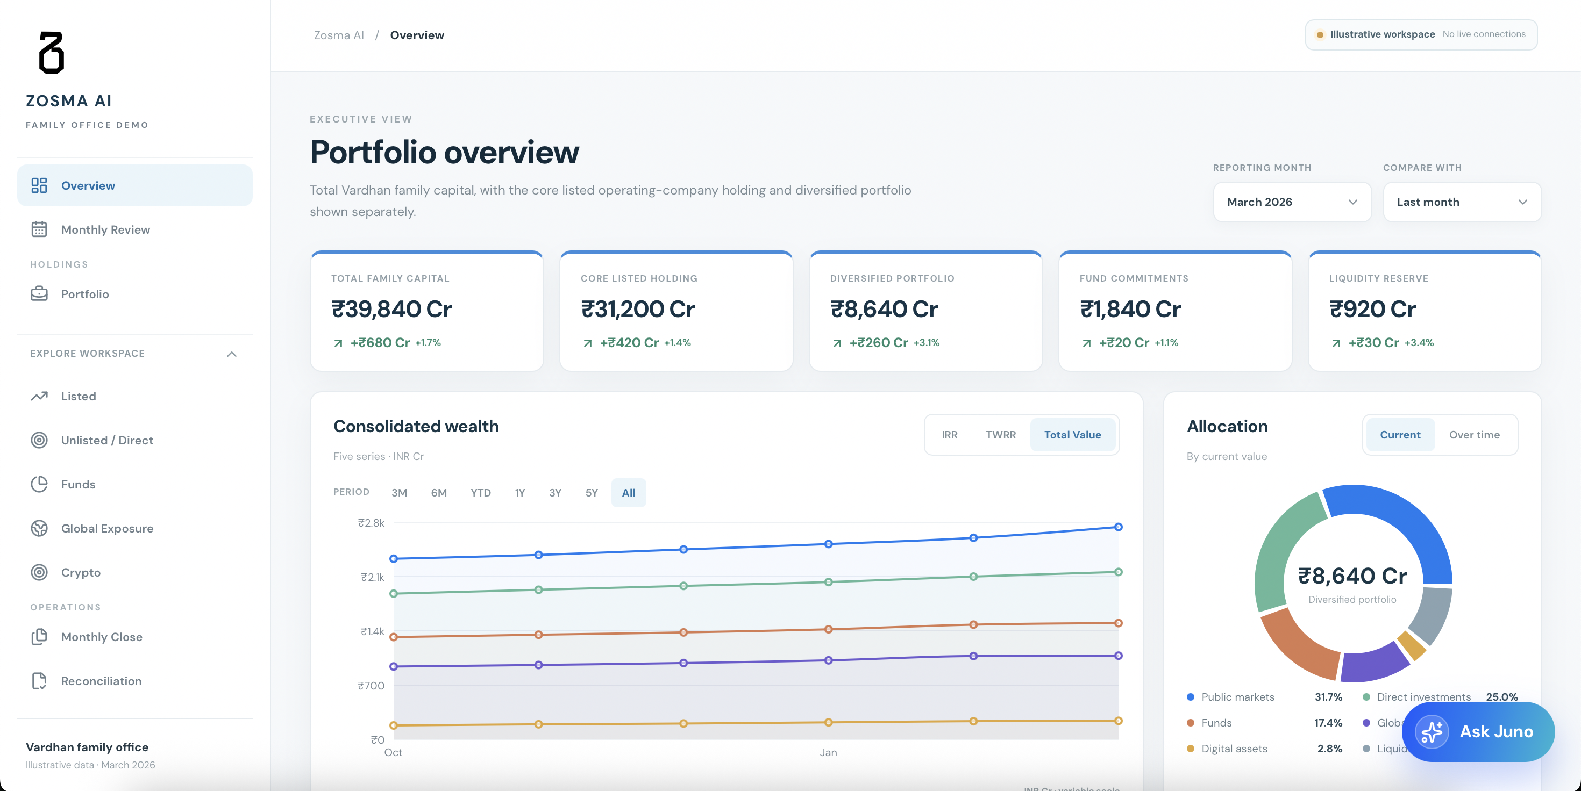1581x791 pixels.
Task: Open Overview in the sidebar
Action: point(134,185)
